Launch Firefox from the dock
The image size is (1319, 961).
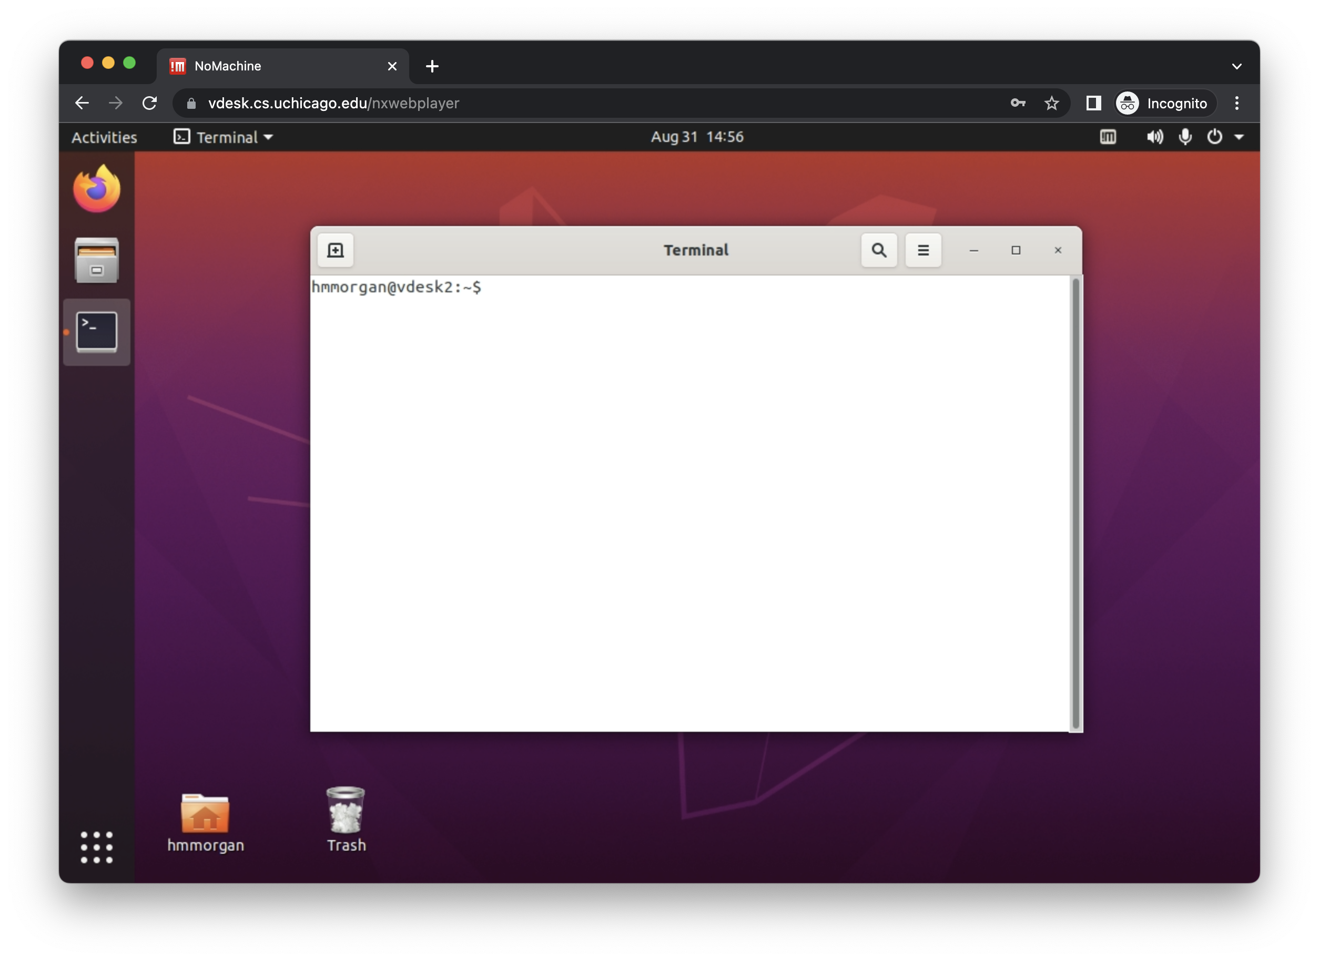[x=97, y=189]
